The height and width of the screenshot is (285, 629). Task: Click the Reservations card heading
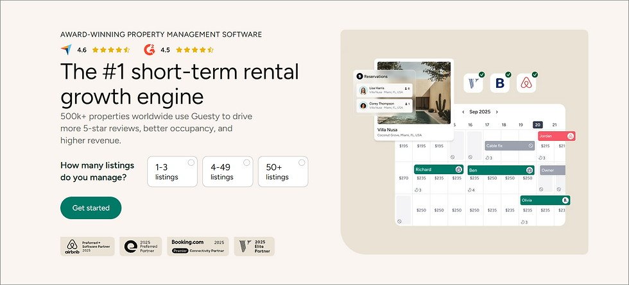coord(376,76)
